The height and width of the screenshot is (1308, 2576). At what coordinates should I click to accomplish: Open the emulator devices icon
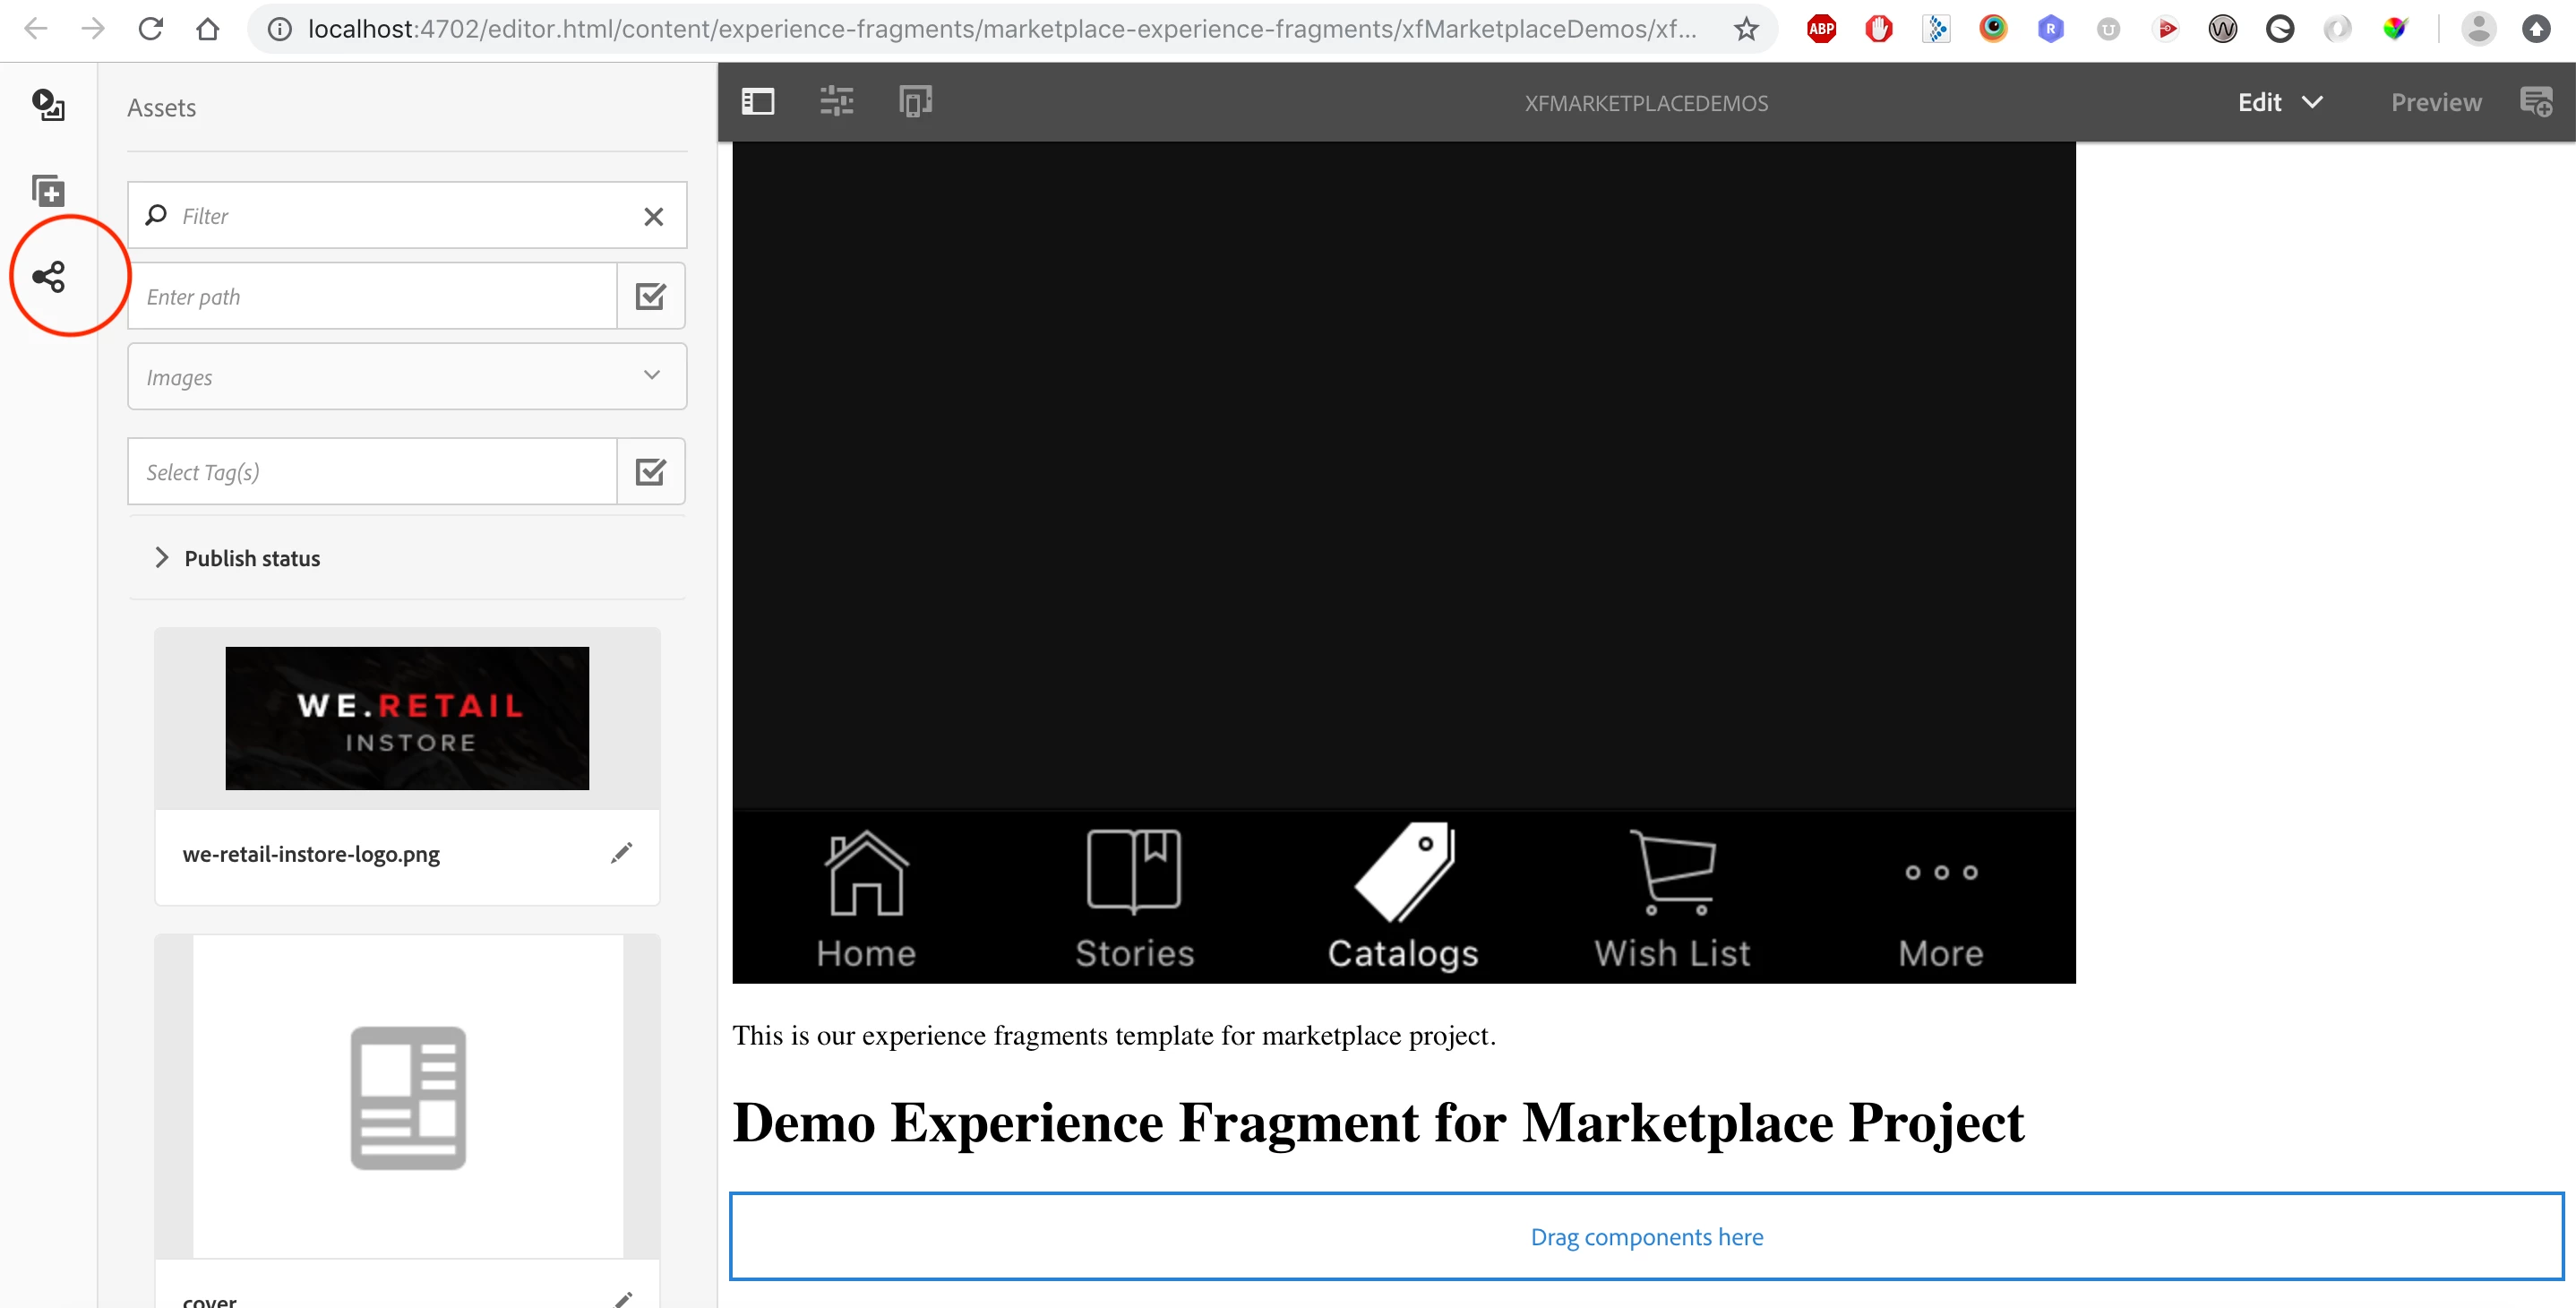point(915,102)
